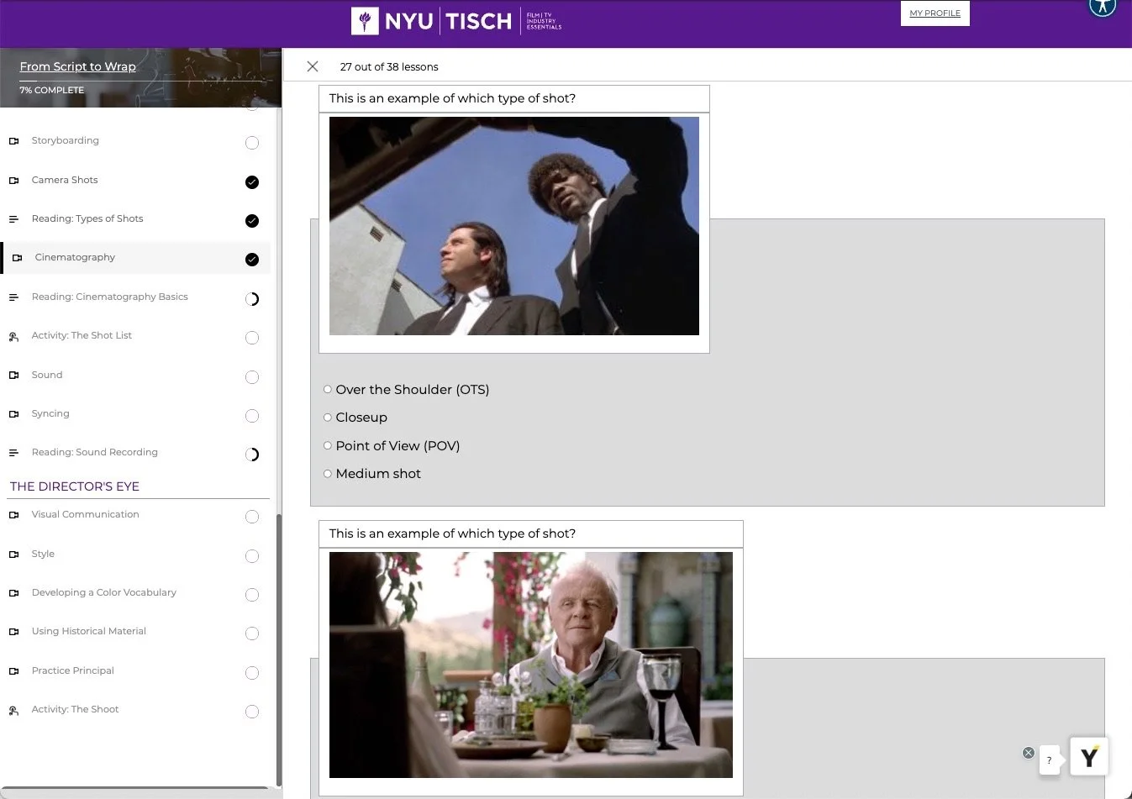This screenshot has height=799, width=1132.
Task: Click in-progress indicator for Cinematography Basics
Action: coord(252,299)
